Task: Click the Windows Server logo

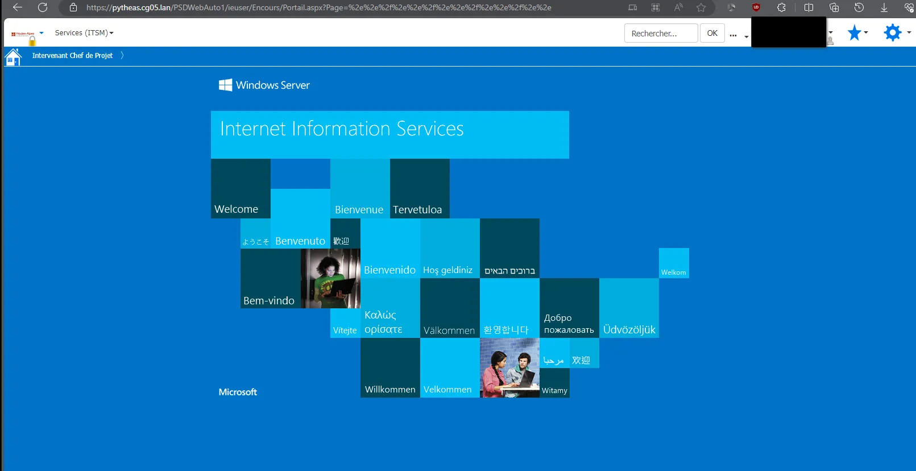Action: [x=264, y=85]
